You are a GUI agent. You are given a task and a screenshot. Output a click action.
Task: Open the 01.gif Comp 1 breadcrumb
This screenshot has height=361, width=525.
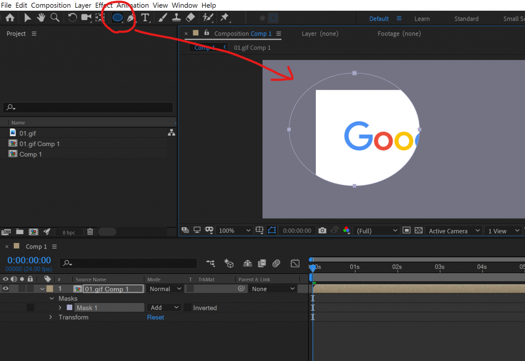[x=252, y=48]
